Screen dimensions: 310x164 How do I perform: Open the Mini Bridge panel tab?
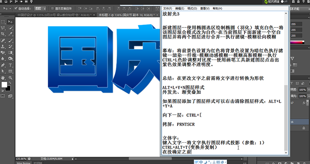pyautogui.click(x=23, y=163)
